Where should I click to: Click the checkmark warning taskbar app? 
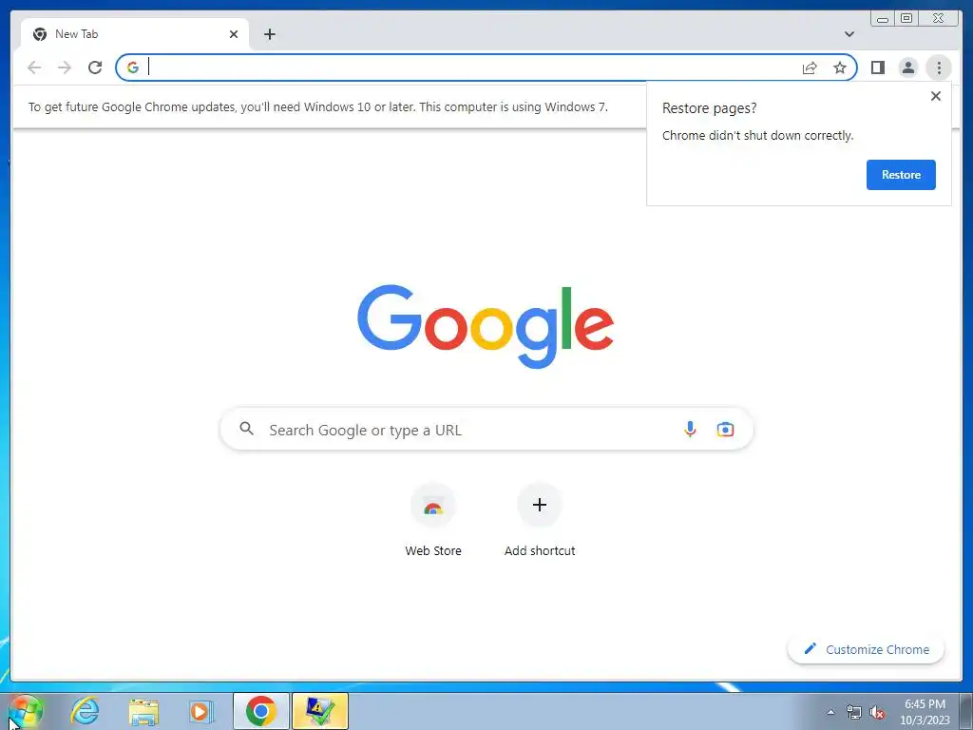click(x=320, y=711)
